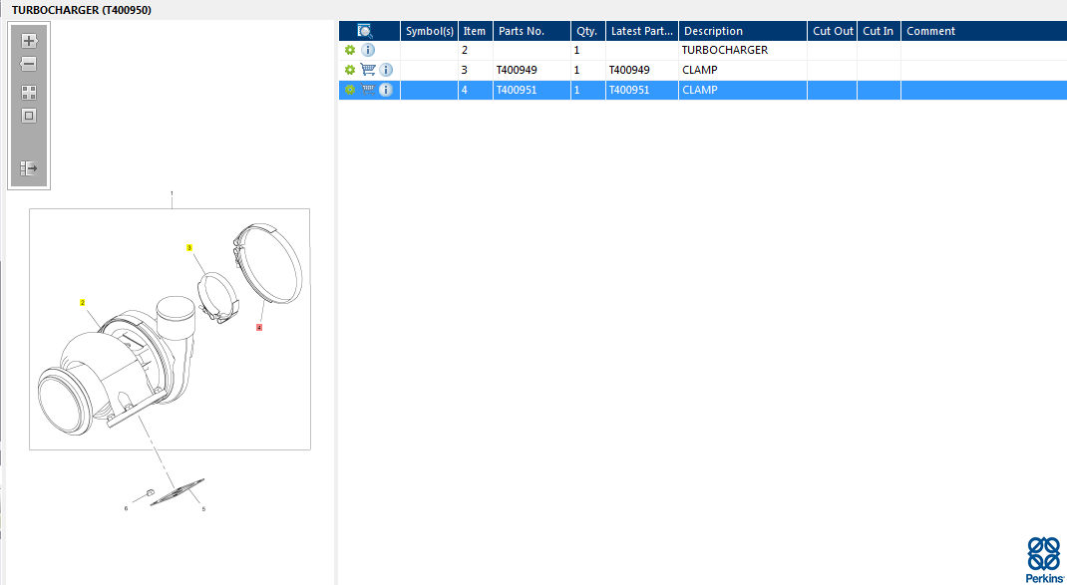Zoom in on the turbocharger diagram
The height and width of the screenshot is (585, 1067).
click(29, 41)
